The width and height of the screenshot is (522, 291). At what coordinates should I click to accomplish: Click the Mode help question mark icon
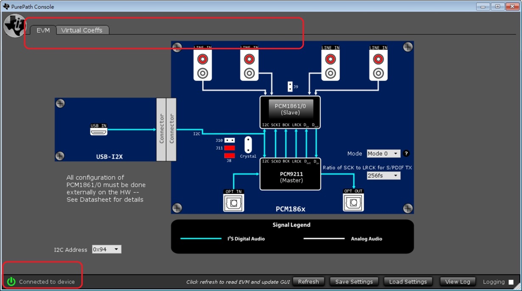[x=406, y=154]
